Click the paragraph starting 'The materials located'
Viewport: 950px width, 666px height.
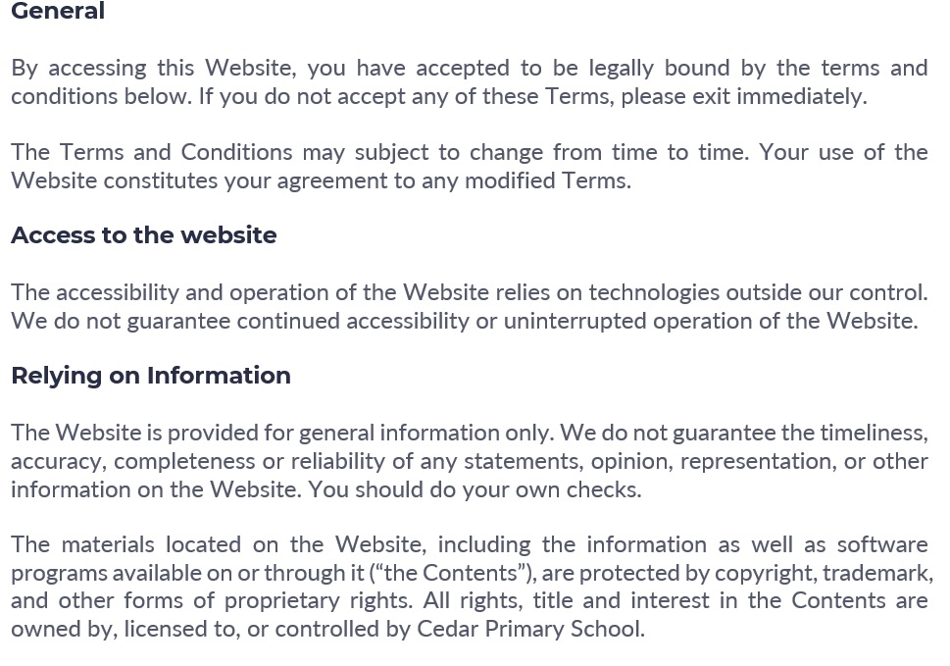coord(472,587)
